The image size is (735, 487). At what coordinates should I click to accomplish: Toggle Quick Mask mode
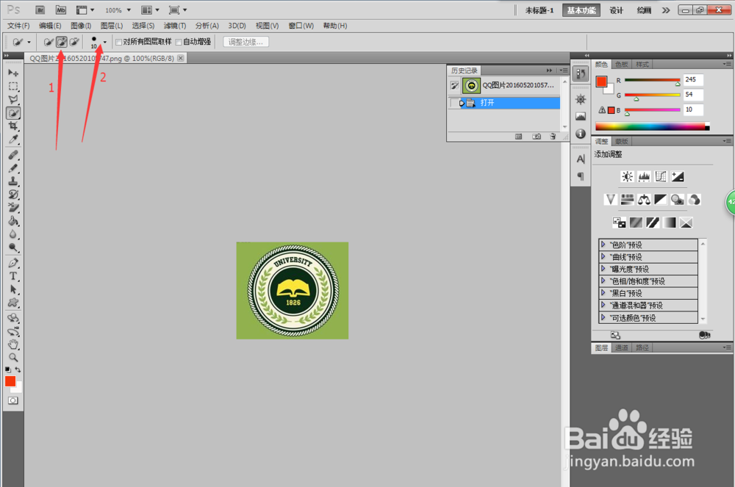(13, 401)
